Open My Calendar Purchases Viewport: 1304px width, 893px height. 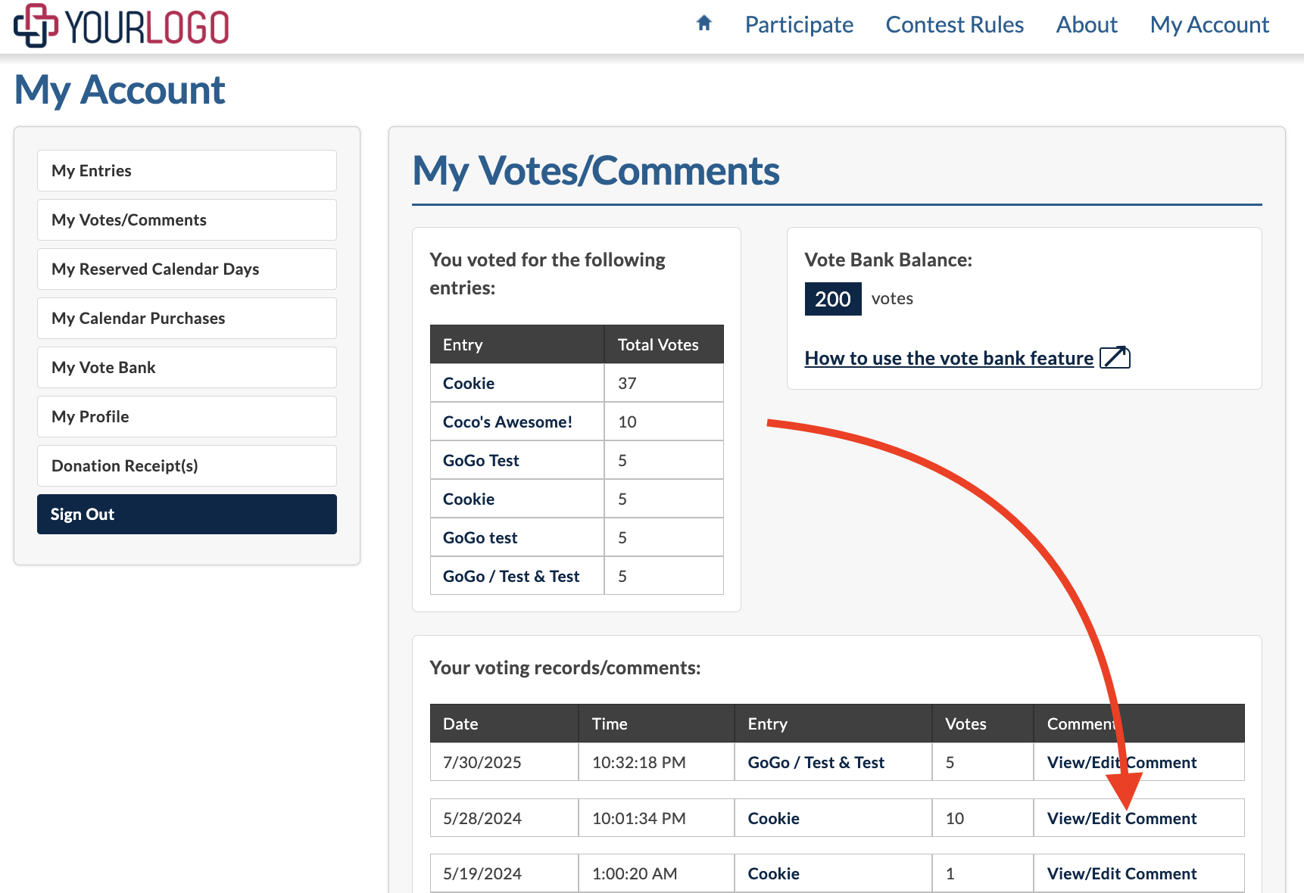(x=186, y=319)
